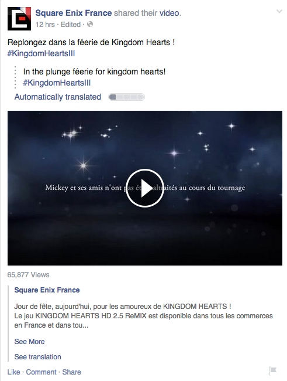Click the Automatically translated link

pyautogui.click(x=58, y=97)
